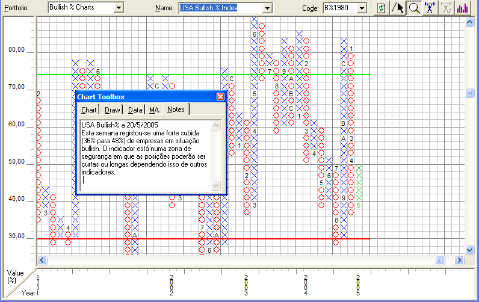Select the Data tab
The height and width of the screenshot is (302, 479).
click(135, 109)
